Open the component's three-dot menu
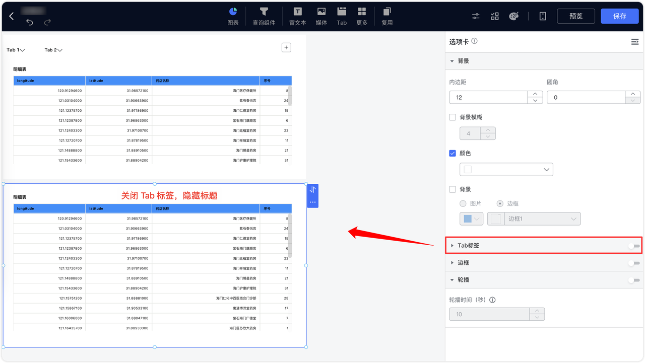The width and height of the screenshot is (645, 363). click(x=312, y=202)
